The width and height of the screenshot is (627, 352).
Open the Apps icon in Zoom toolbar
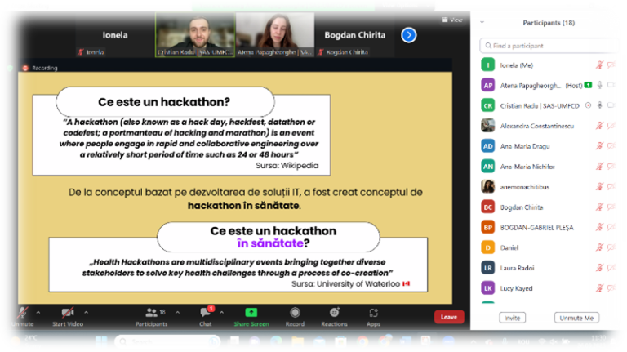(x=373, y=312)
